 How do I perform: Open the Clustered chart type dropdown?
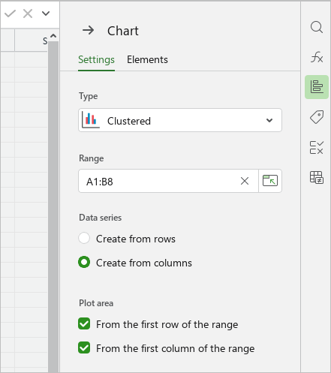click(x=180, y=120)
